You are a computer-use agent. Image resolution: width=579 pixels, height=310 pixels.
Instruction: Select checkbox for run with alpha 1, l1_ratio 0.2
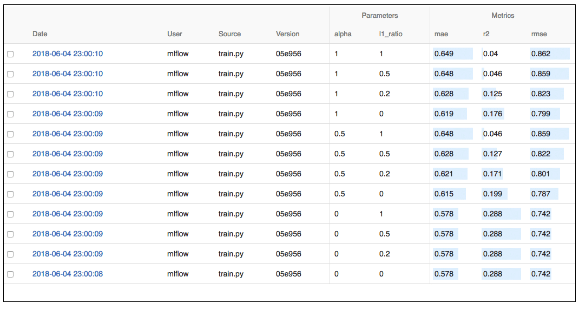click(10, 94)
